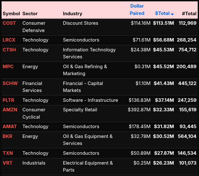
Task: Open the PLTR ticker link
Action: pyautogui.click(x=9, y=100)
